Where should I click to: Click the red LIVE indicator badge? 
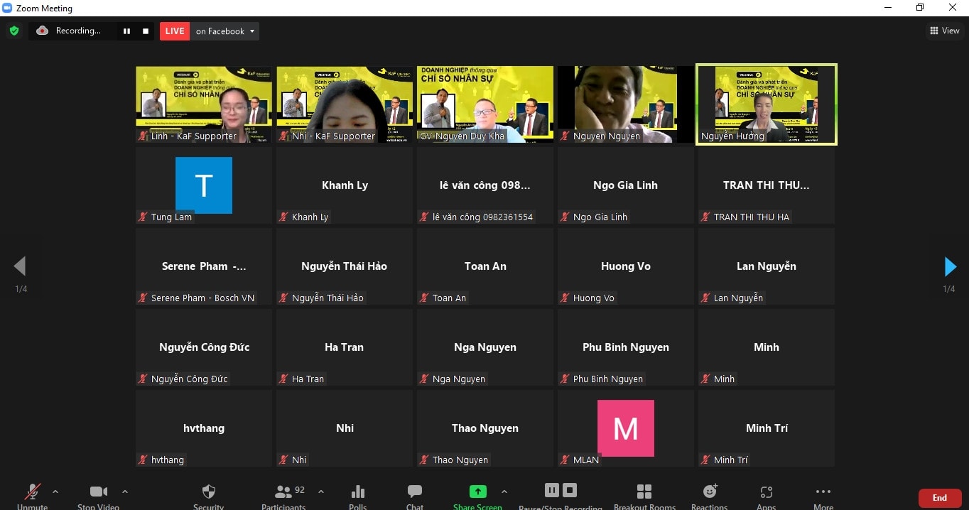175,31
